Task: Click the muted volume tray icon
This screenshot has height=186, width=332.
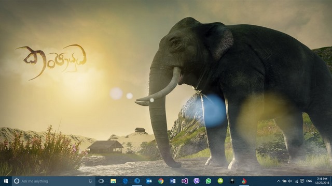Action: tap(290, 181)
